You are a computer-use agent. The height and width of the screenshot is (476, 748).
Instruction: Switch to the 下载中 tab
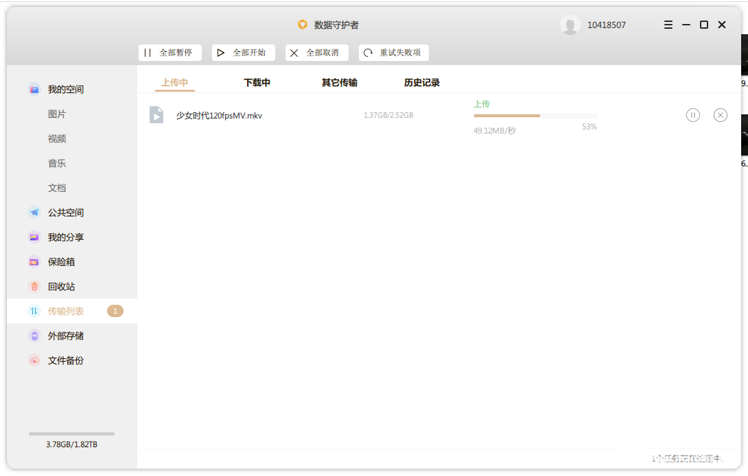(x=257, y=82)
